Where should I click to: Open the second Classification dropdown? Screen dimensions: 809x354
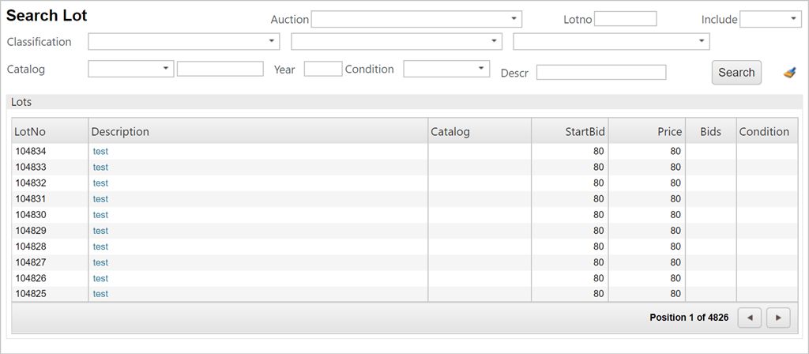click(396, 41)
